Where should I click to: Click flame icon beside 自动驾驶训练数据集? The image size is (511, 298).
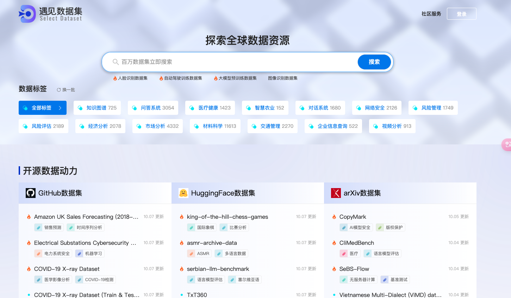pos(161,78)
